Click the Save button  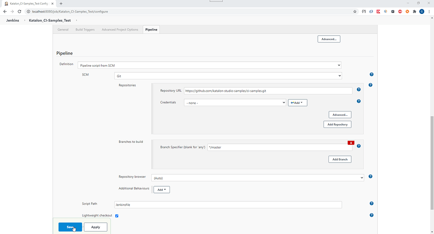click(70, 227)
